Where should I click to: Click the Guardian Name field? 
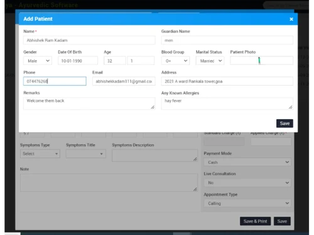click(x=227, y=40)
